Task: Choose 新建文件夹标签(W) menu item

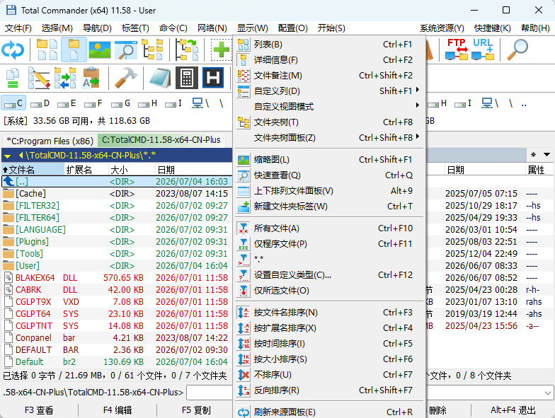Action: tap(329, 207)
